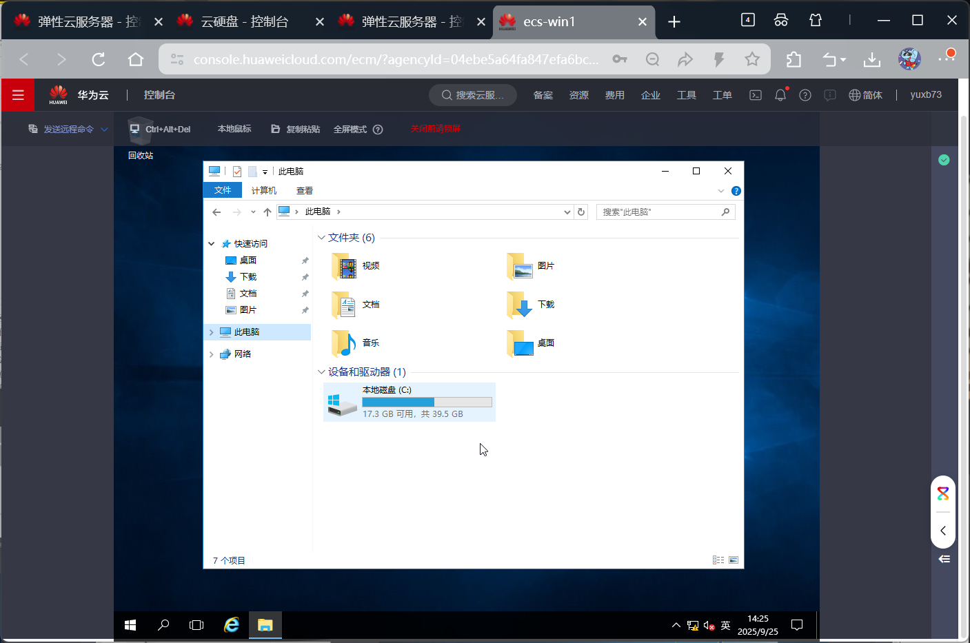Click the Explorer help icon
970x643 pixels.
pos(736,191)
